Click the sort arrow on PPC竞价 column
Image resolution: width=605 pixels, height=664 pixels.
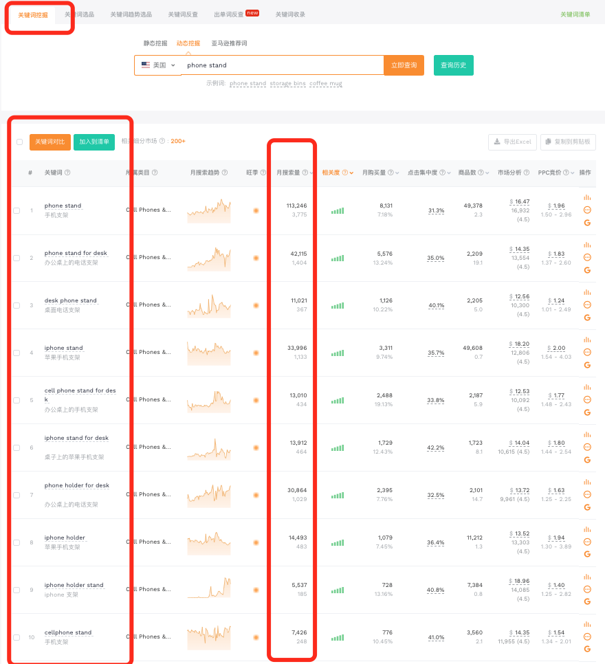(573, 173)
